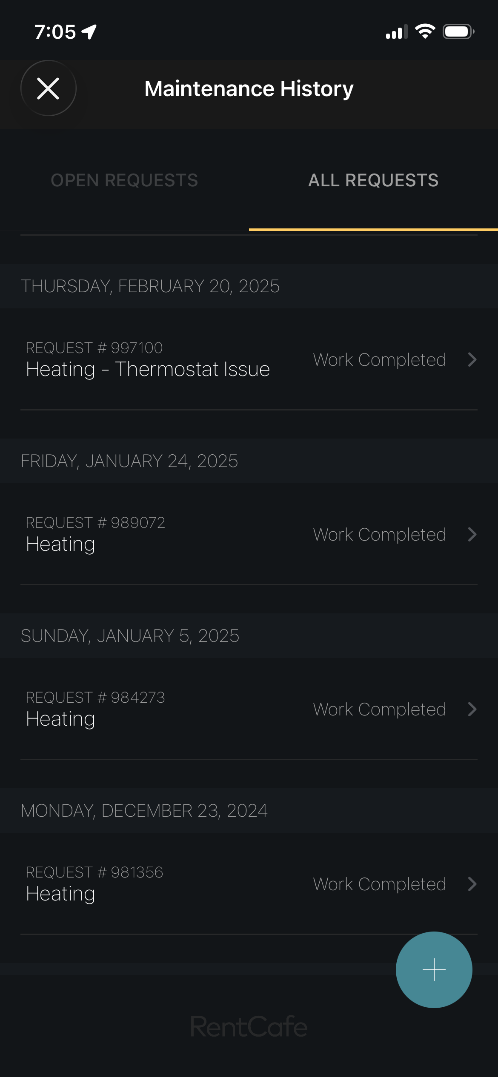Expand request 997100 with its chevron
The image size is (498, 1077).
(x=472, y=360)
